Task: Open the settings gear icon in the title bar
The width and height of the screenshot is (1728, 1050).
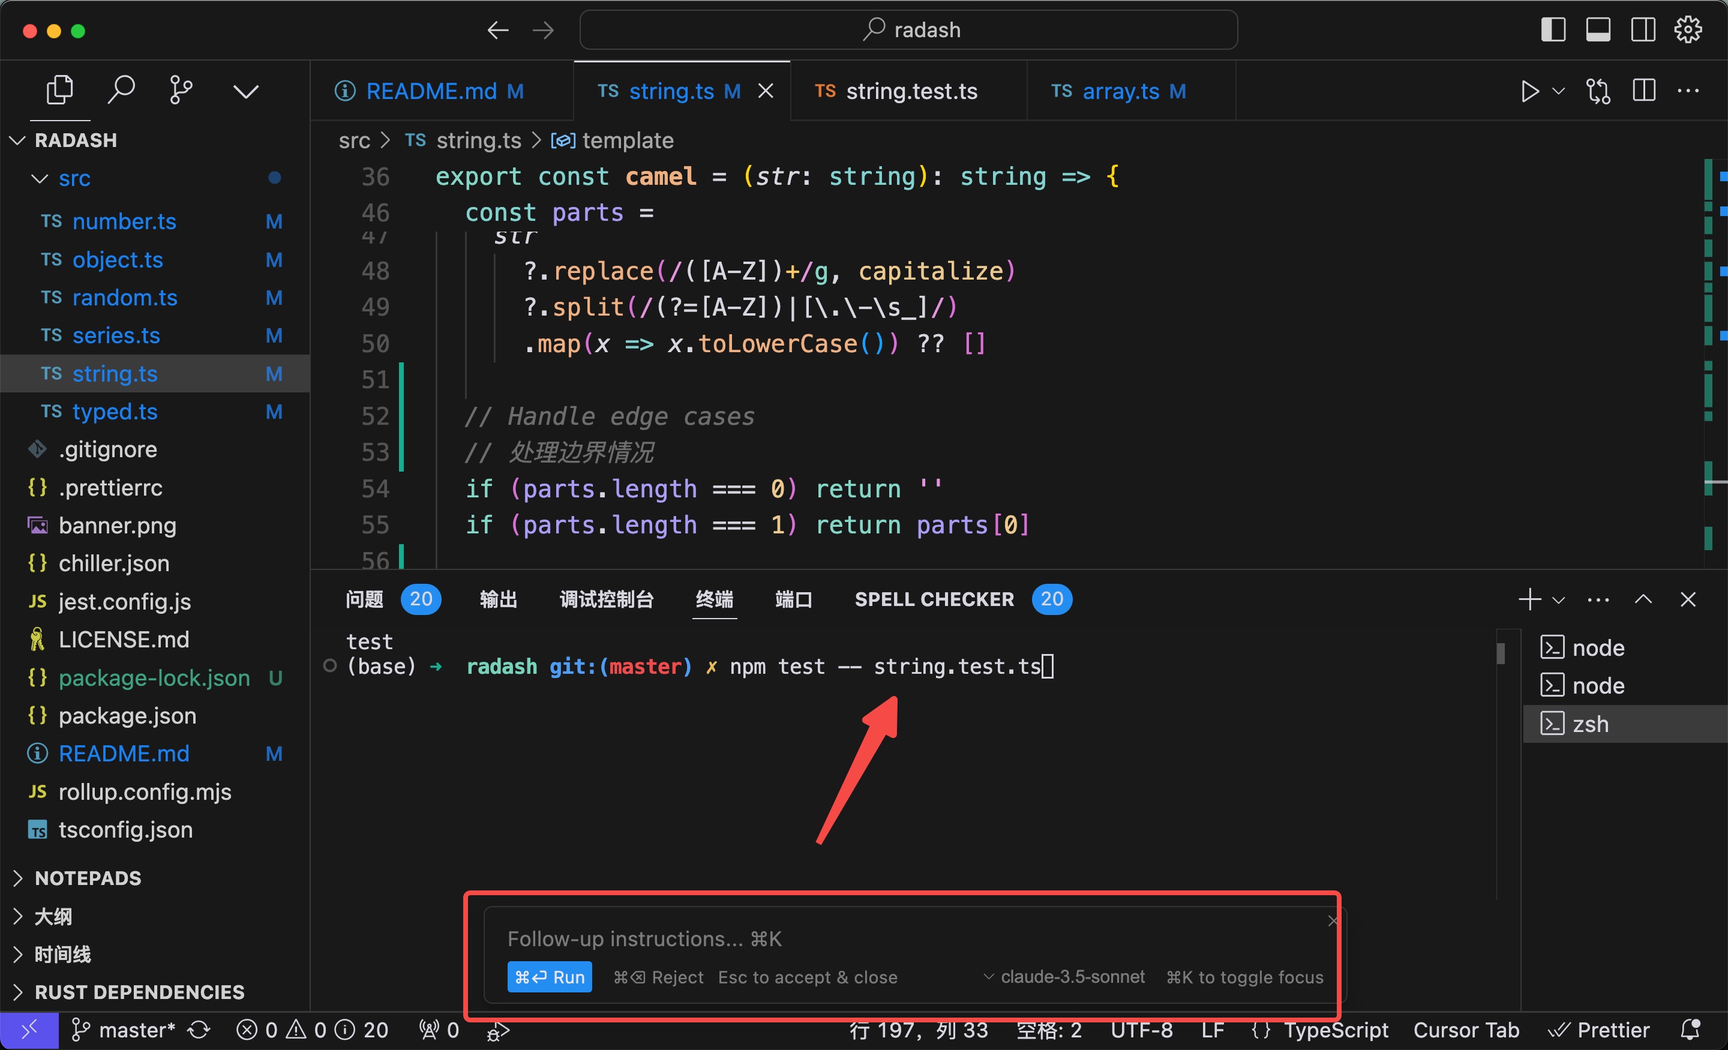Action: coord(1687,30)
